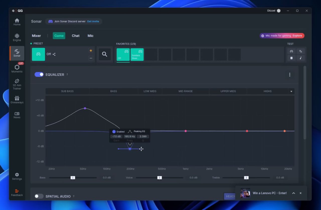
Task: Open the Equalizer three-dot options menu
Action: (x=290, y=75)
